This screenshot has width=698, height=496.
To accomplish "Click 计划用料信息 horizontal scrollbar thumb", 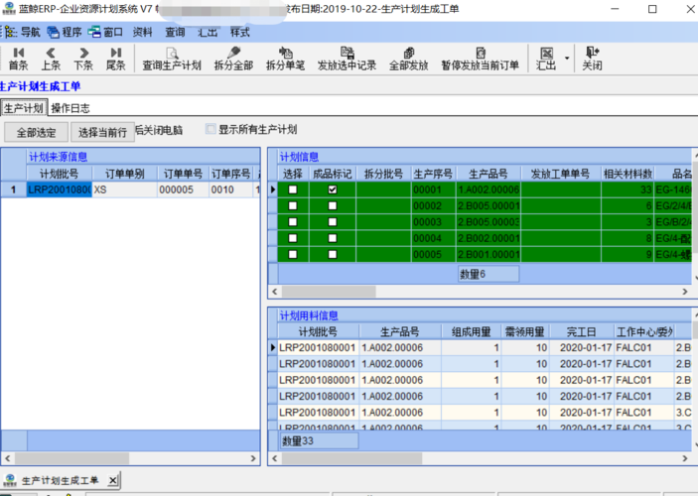I will click(x=351, y=457).
